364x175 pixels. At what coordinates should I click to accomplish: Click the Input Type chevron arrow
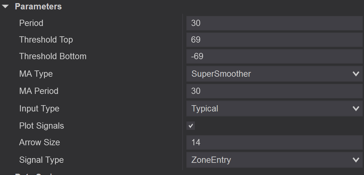coord(356,109)
